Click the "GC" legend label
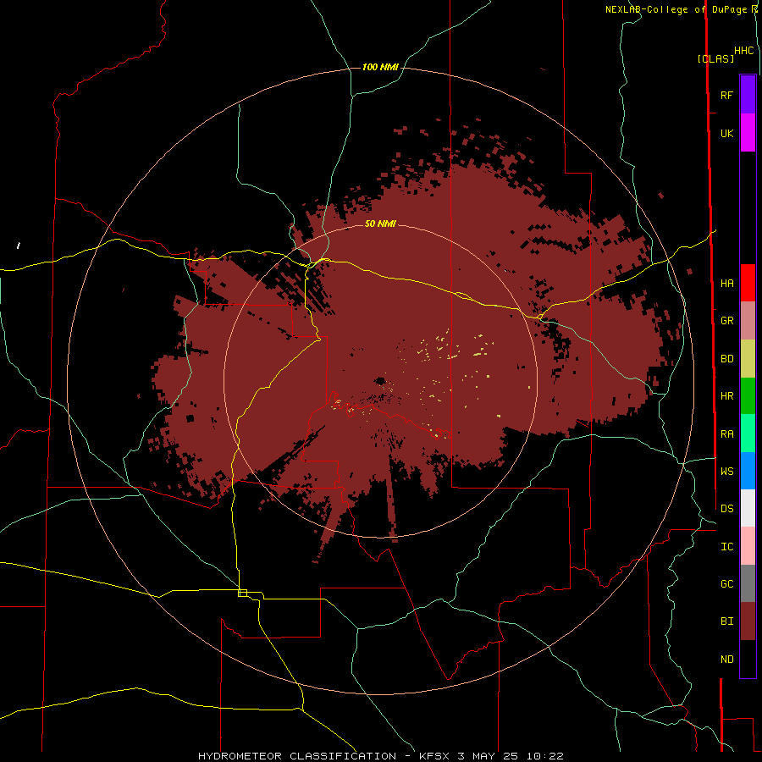 pyautogui.click(x=726, y=583)
